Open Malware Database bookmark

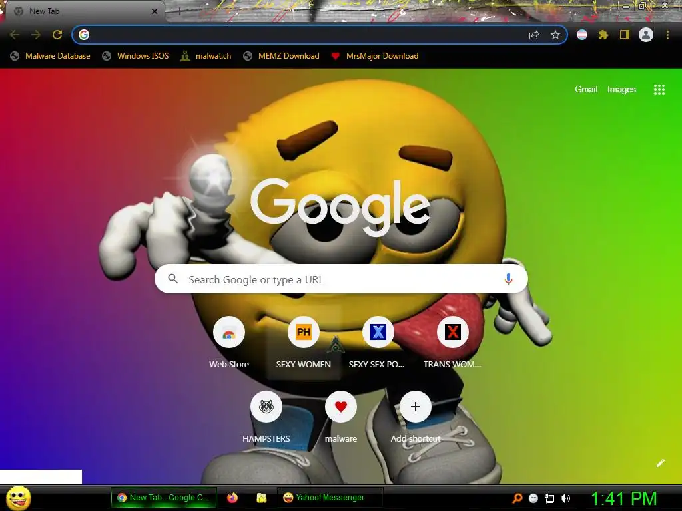(51, 56)
